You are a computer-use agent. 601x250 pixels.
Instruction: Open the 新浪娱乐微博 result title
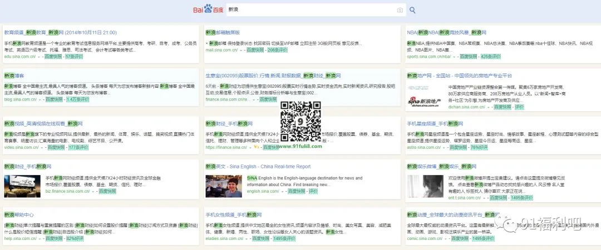point(441,167)
